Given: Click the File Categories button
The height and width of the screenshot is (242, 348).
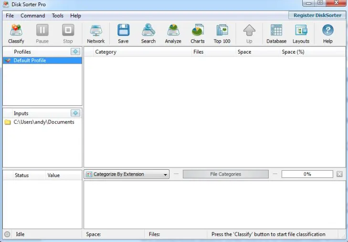Looking at the screenshot, I should (x=225, y=174).
